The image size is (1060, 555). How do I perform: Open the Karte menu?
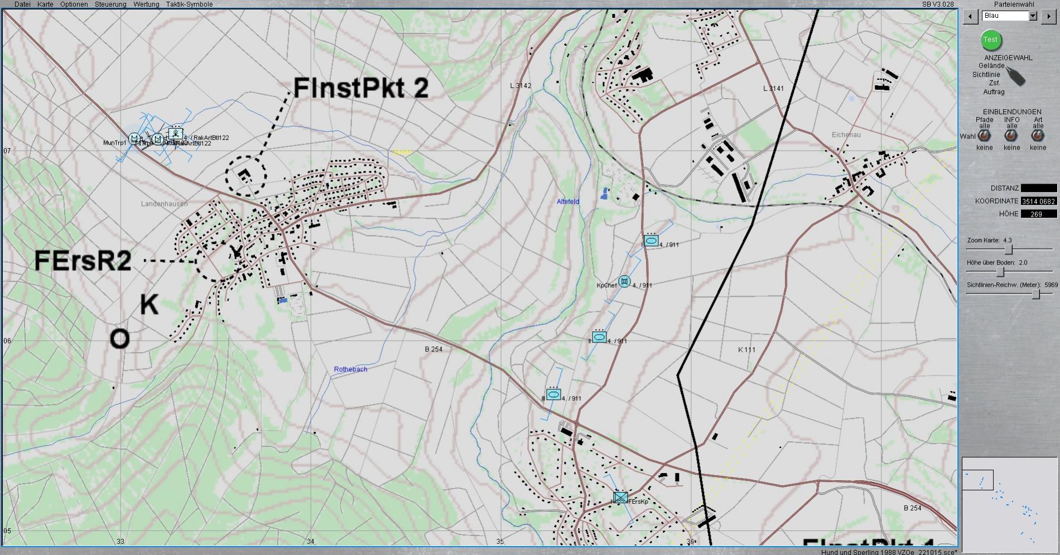[x=45, y=4]
